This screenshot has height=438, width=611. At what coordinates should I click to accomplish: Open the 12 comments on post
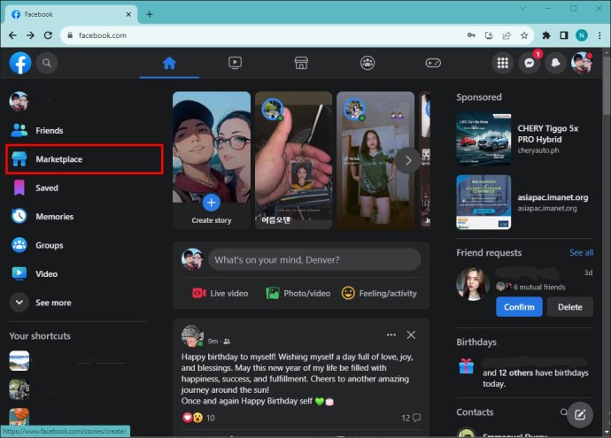pyautogui.click(x=411, y=418)
